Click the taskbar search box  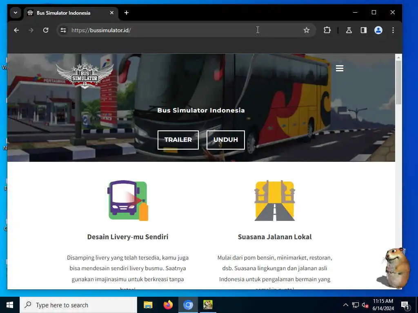tap(78, 305)
